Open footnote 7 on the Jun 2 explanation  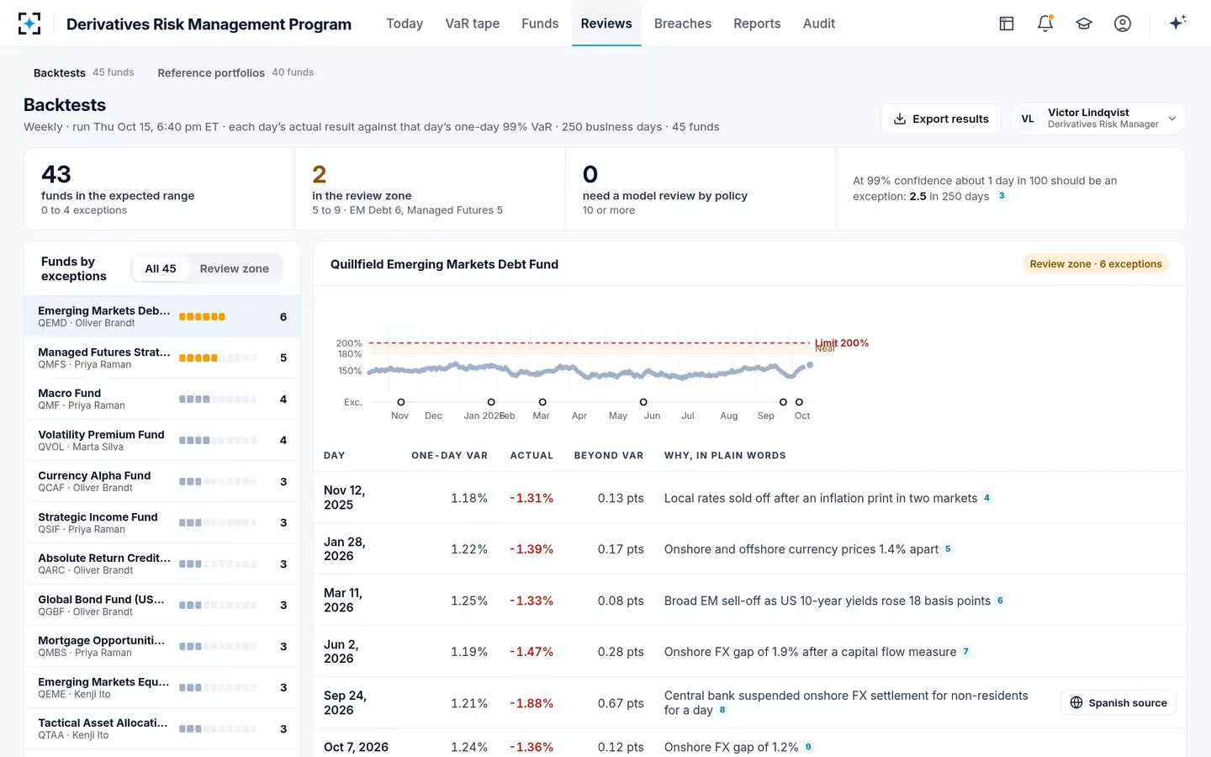coord(965,652)
